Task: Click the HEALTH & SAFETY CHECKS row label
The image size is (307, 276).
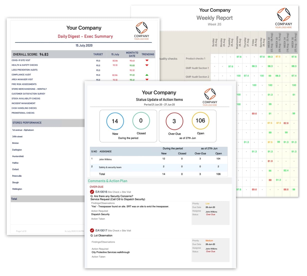Action: coord(24,65)
